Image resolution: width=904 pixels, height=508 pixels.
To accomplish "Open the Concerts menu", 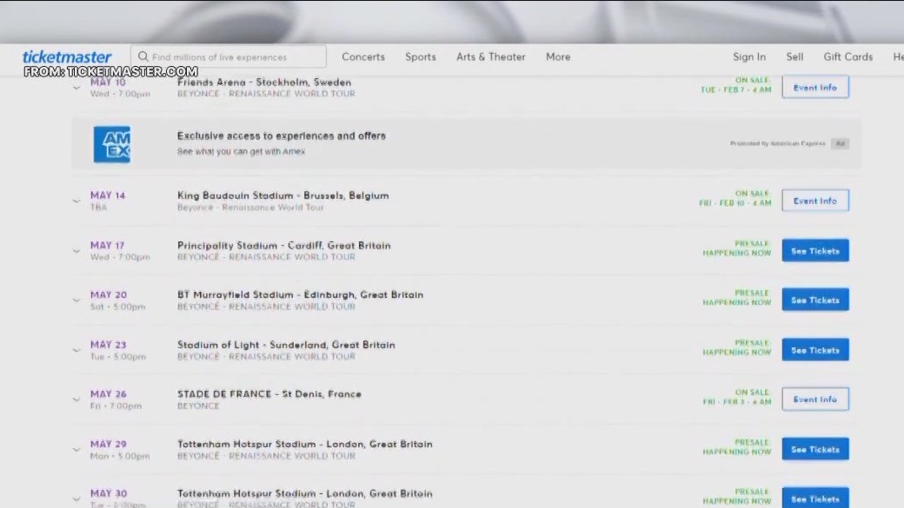I will pos(362,56).
